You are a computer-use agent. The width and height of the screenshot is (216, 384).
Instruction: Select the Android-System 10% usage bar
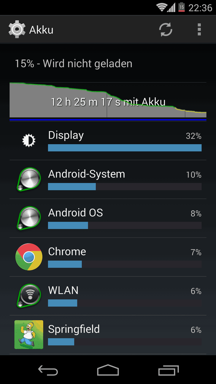click(125, 187)
